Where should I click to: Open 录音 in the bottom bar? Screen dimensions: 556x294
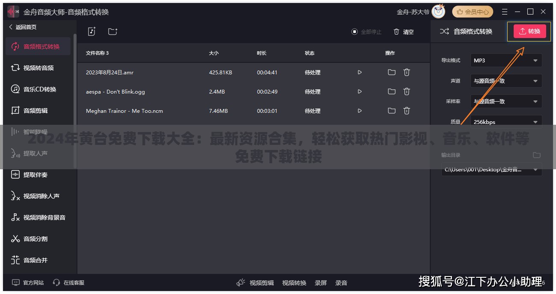tap(341, 282)
